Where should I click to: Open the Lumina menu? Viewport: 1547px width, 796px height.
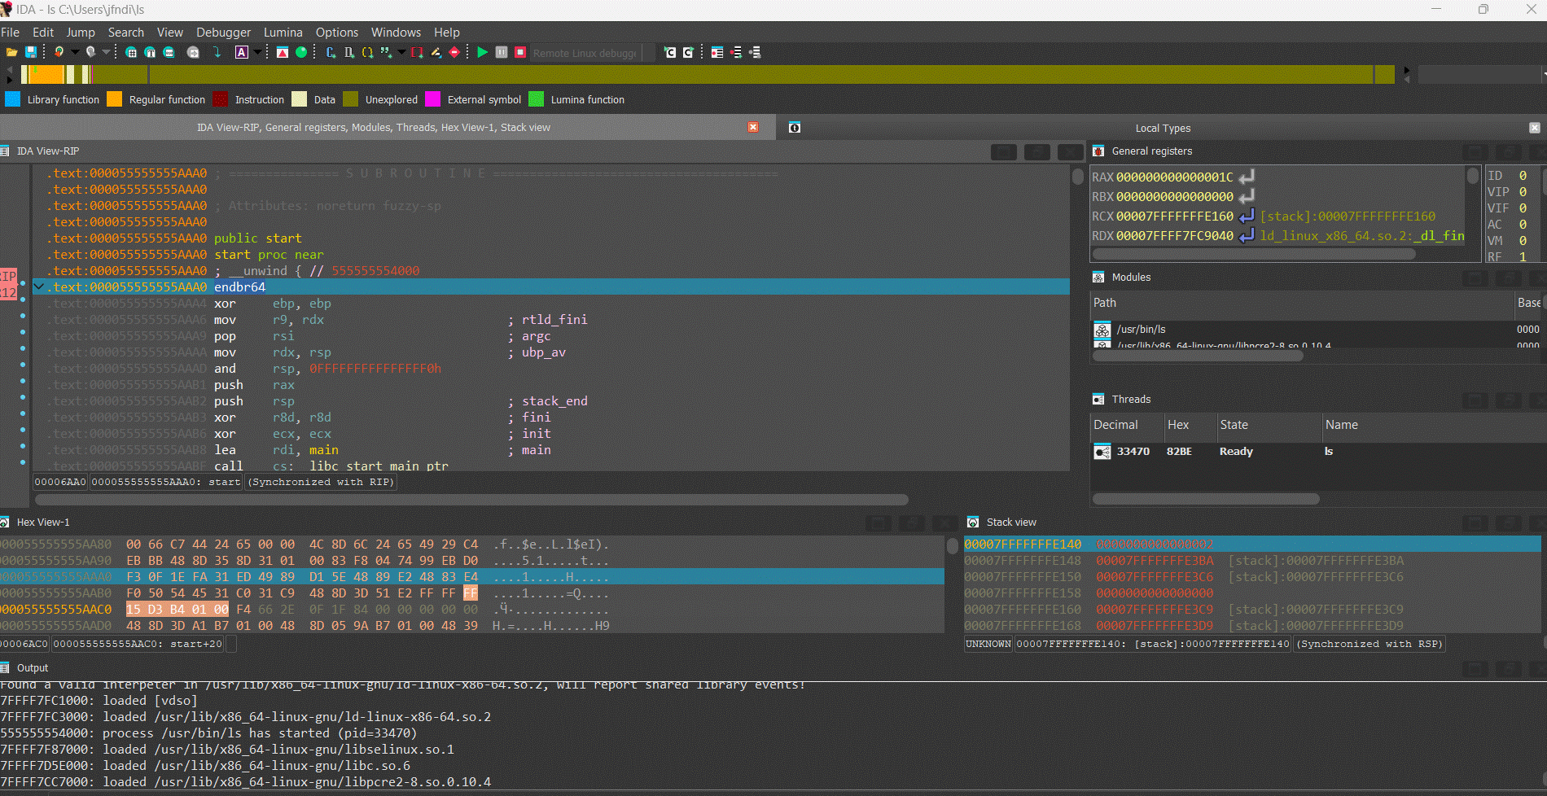point(283,33)
